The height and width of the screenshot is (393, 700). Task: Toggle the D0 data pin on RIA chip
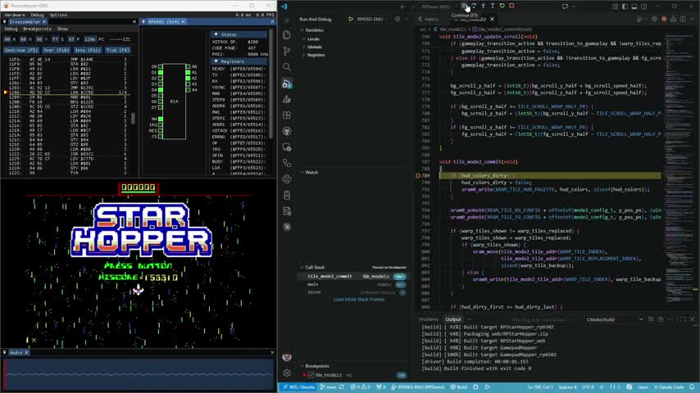161,67
